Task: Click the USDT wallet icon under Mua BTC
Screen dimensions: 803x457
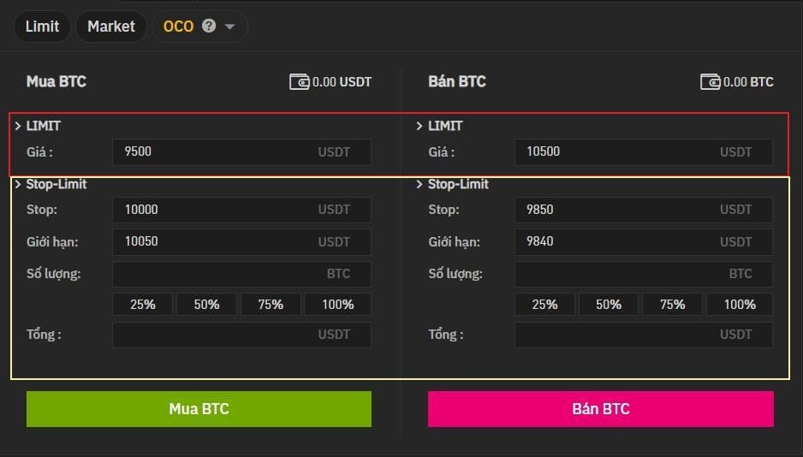Action: pos(299,82)
